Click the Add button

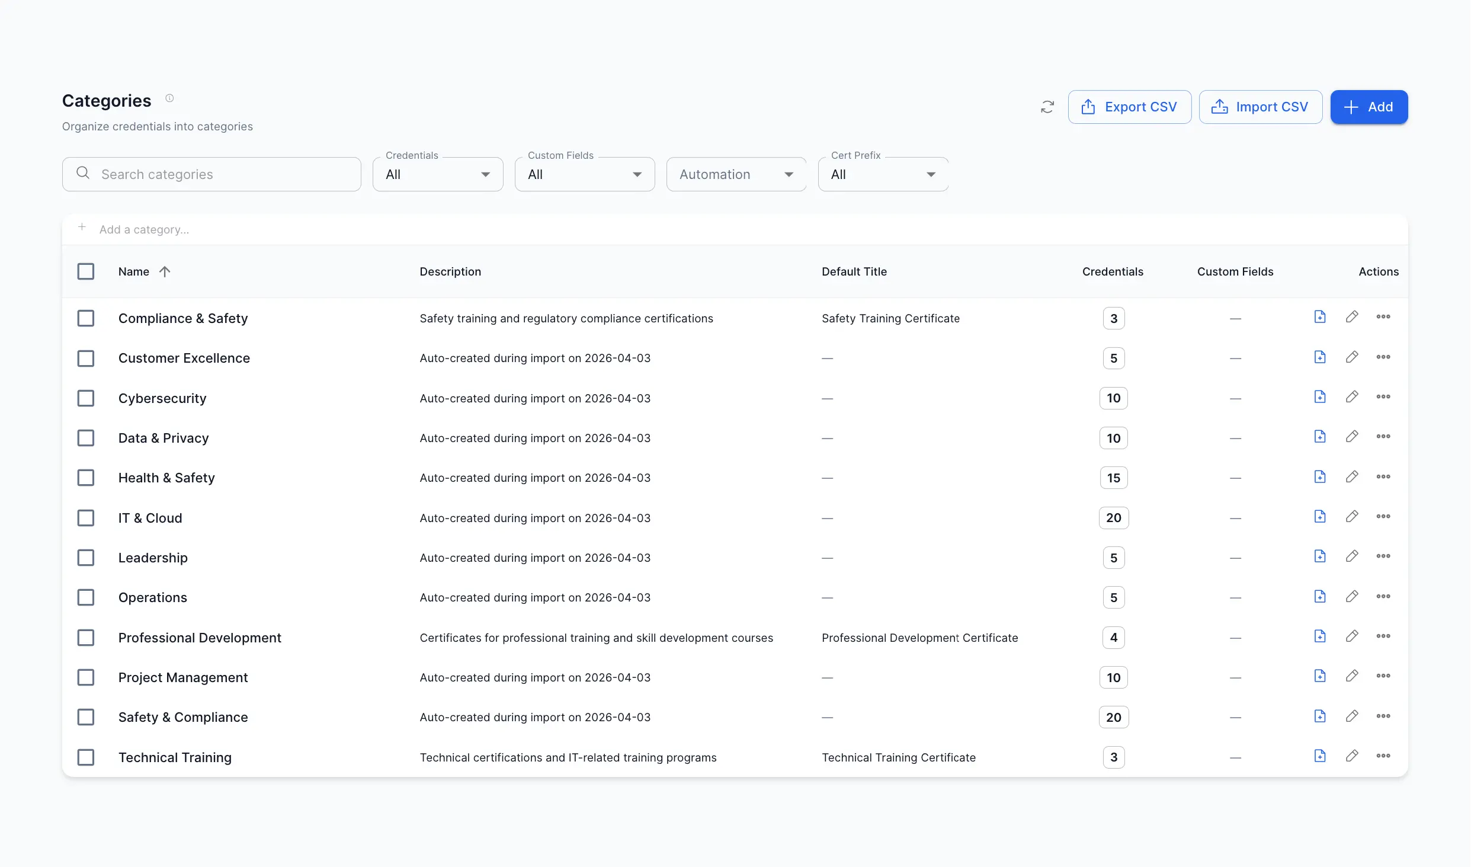pos(1369,107)
